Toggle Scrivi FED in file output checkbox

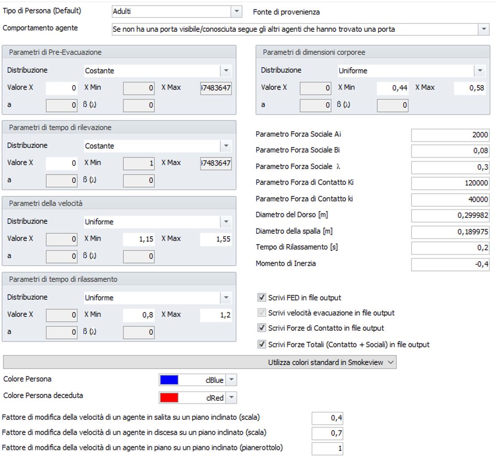pos(262,297)
